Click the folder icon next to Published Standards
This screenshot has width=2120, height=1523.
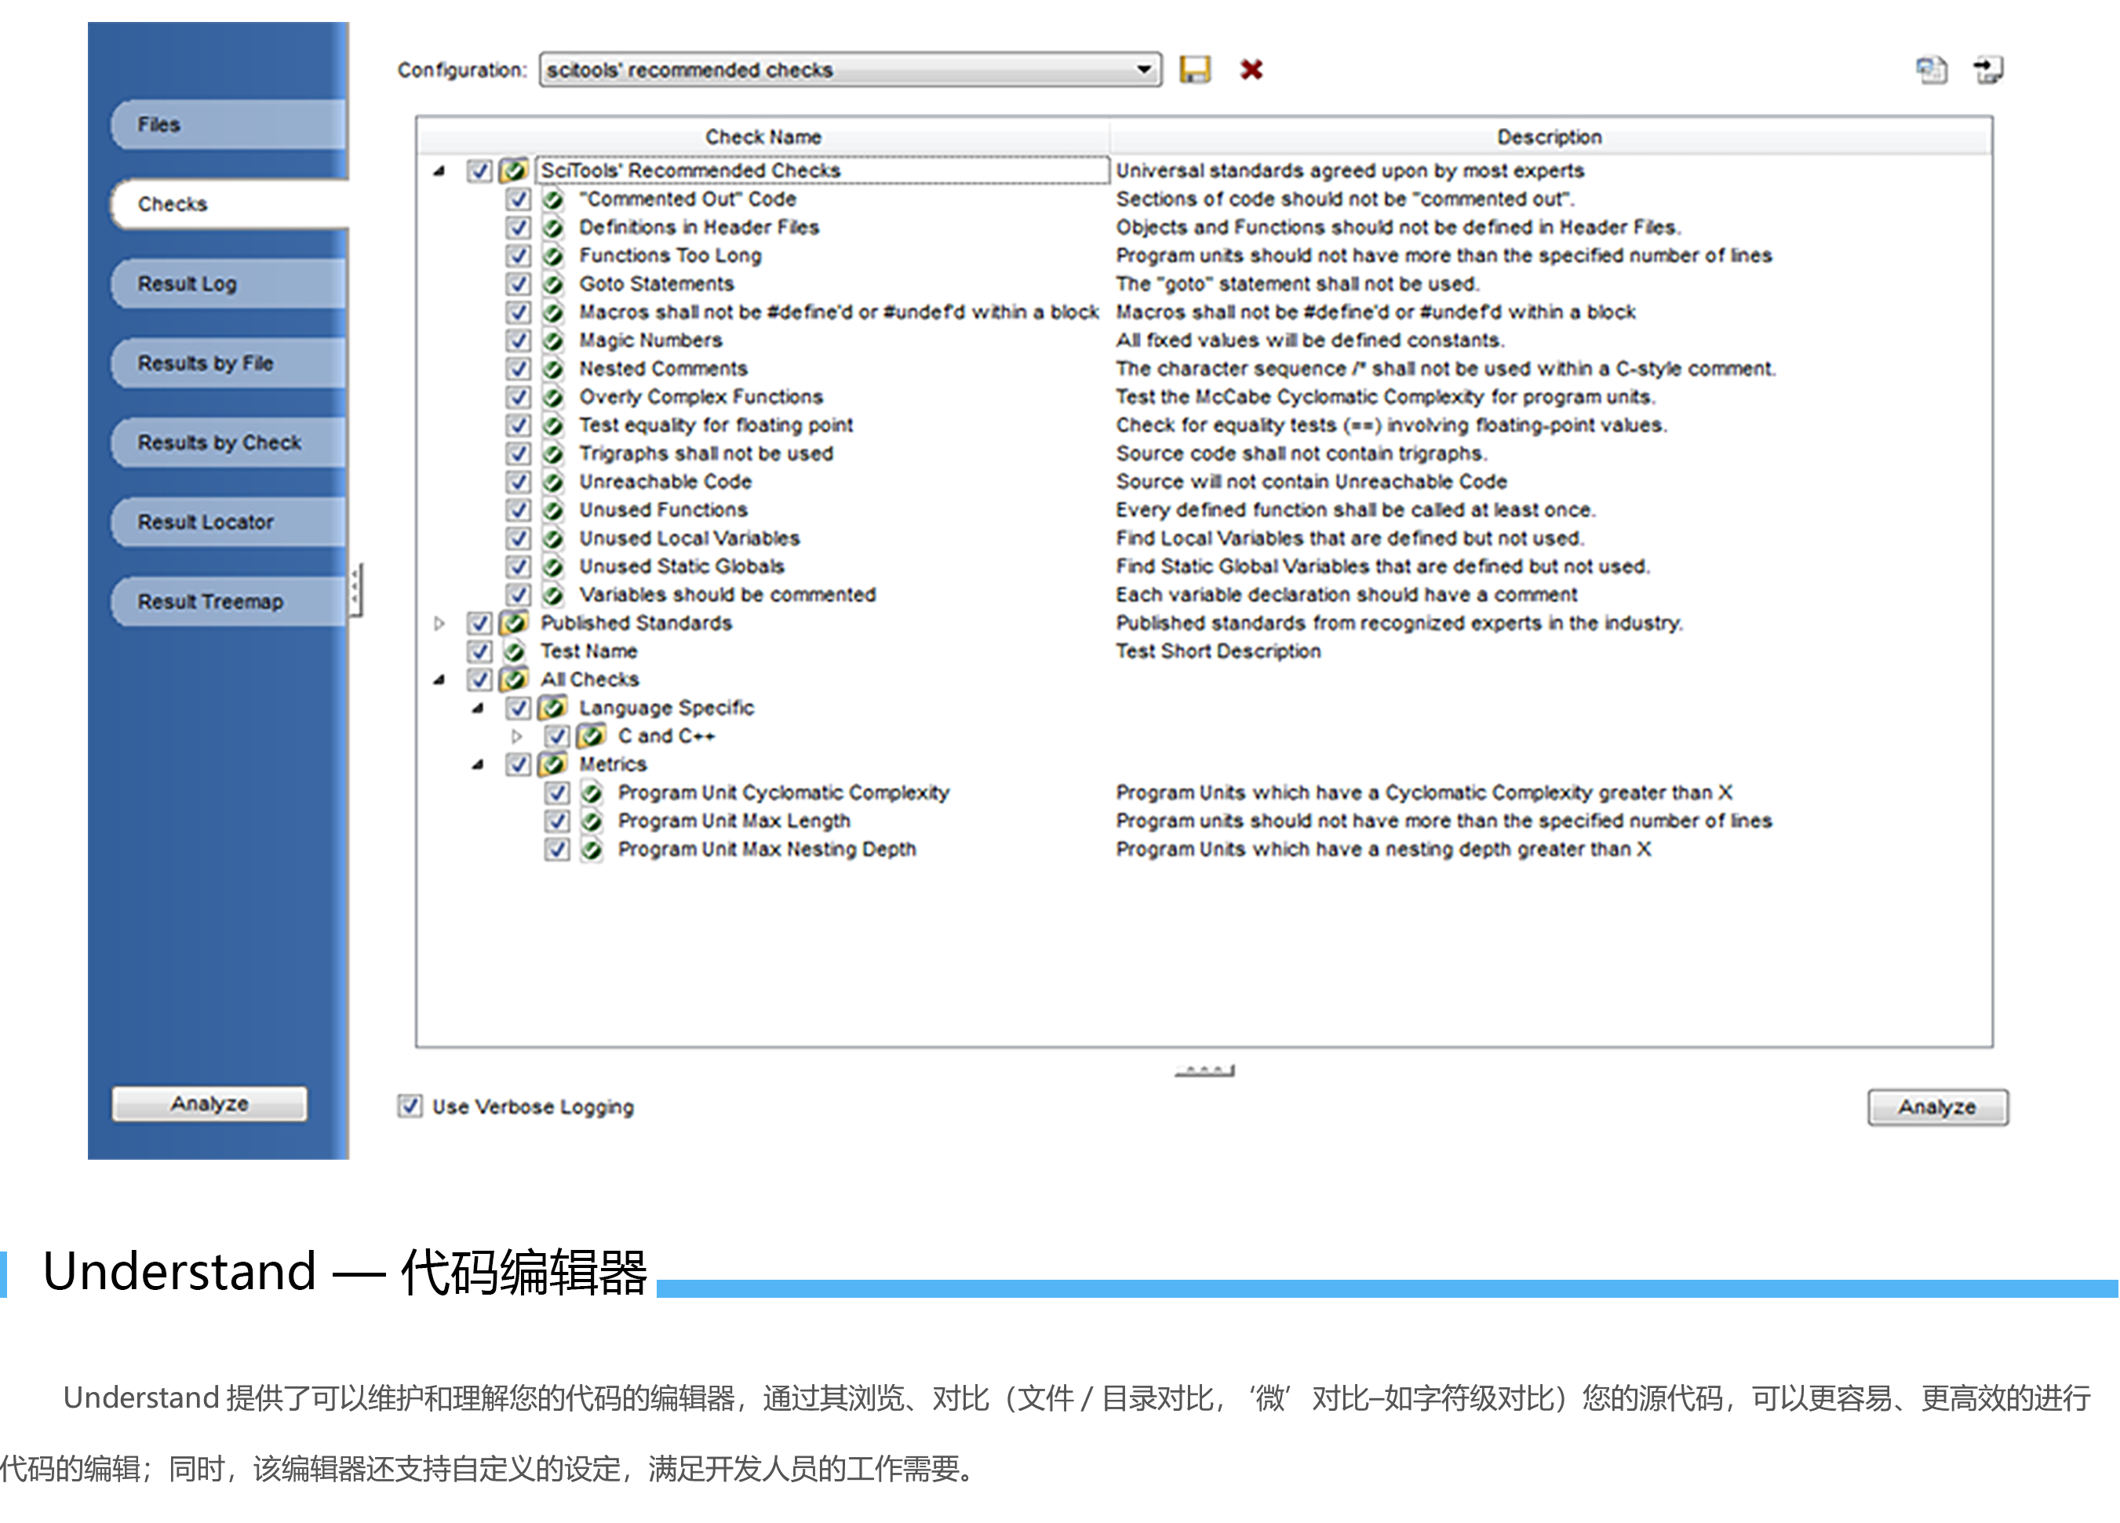pyautogui.click(x=514, y=623)
